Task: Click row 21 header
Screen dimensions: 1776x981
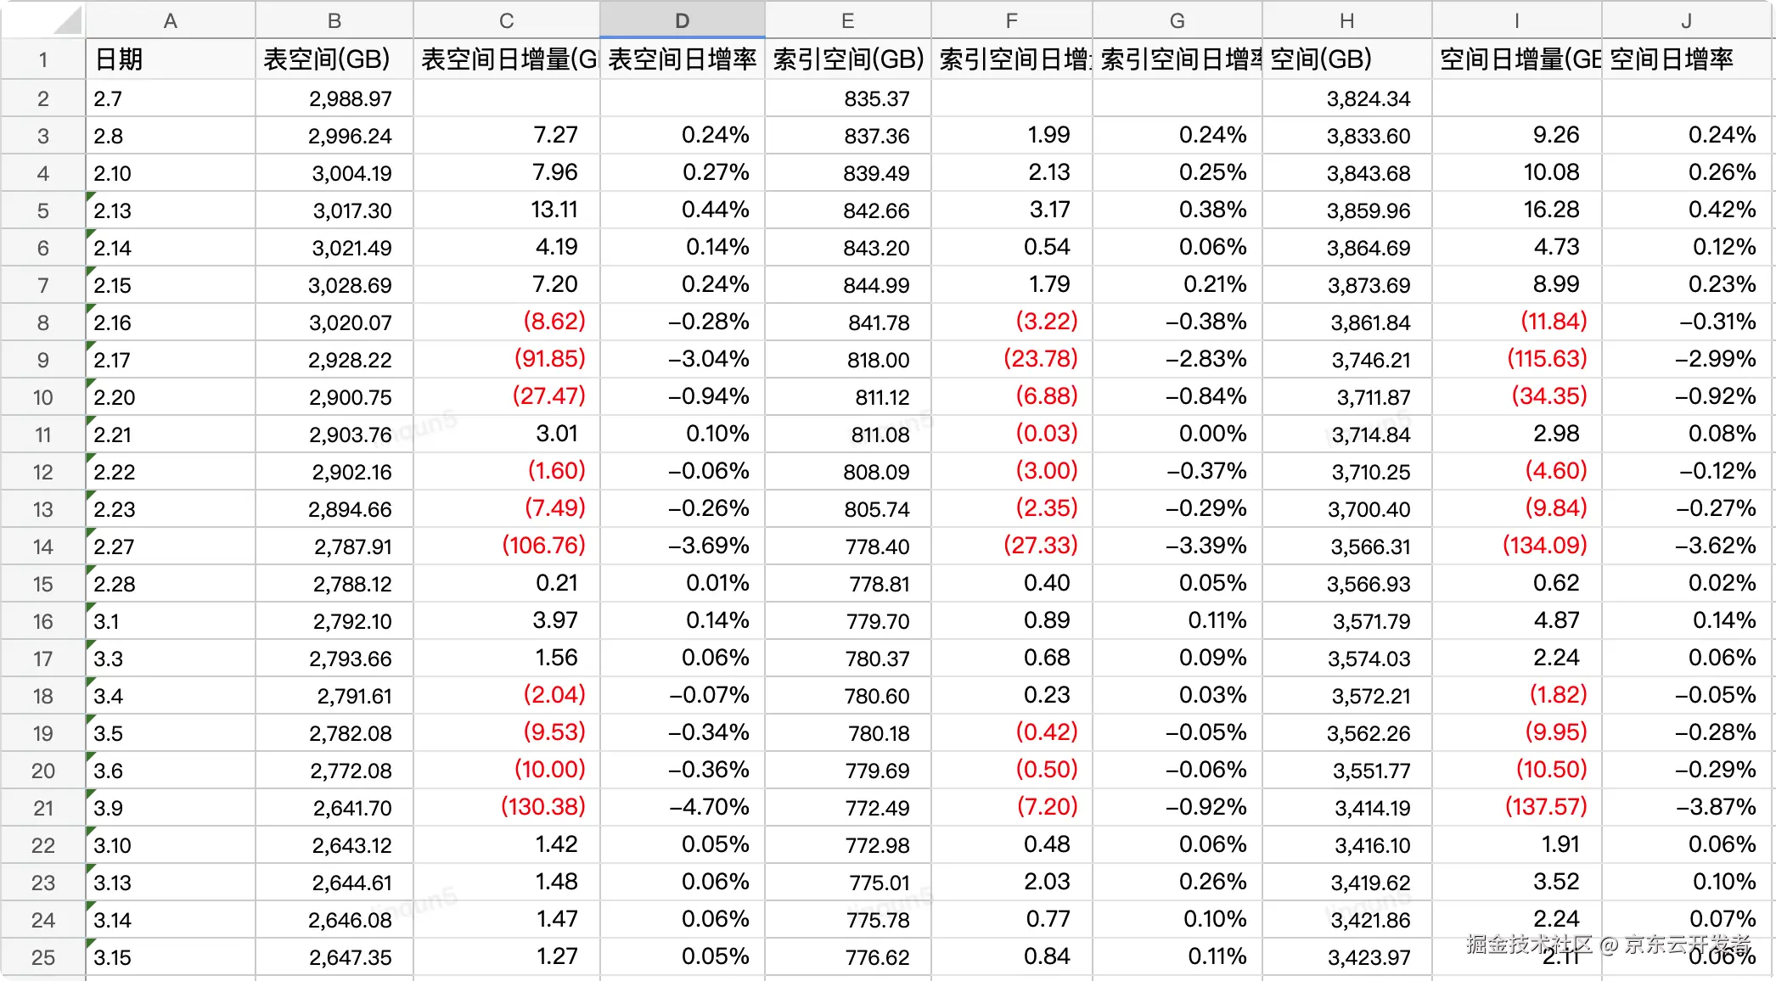Action: (x=42, y=809)
